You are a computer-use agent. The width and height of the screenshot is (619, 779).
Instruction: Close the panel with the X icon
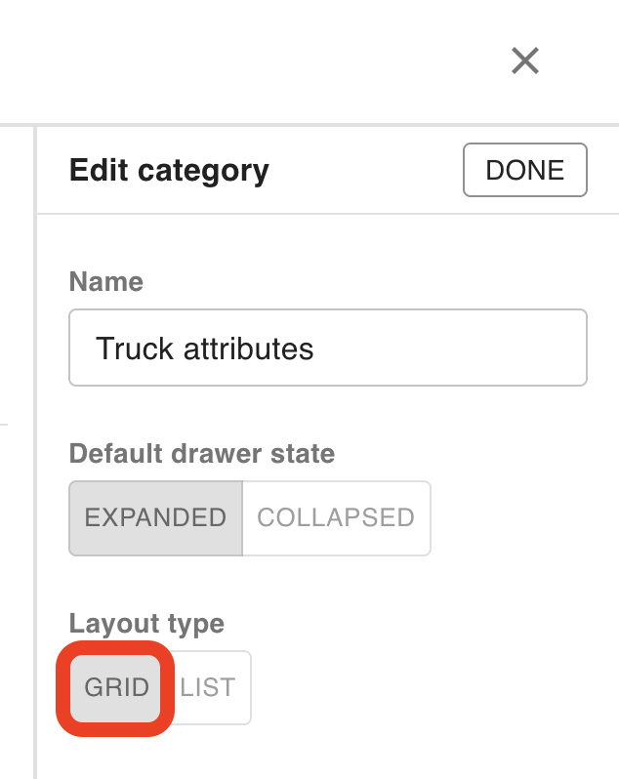click(x=525, y=61)
